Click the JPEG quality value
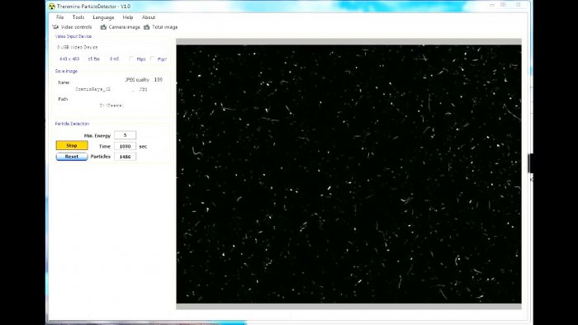Image resolution: width=578 pixels, height=325 pixels. pos(159,79)
